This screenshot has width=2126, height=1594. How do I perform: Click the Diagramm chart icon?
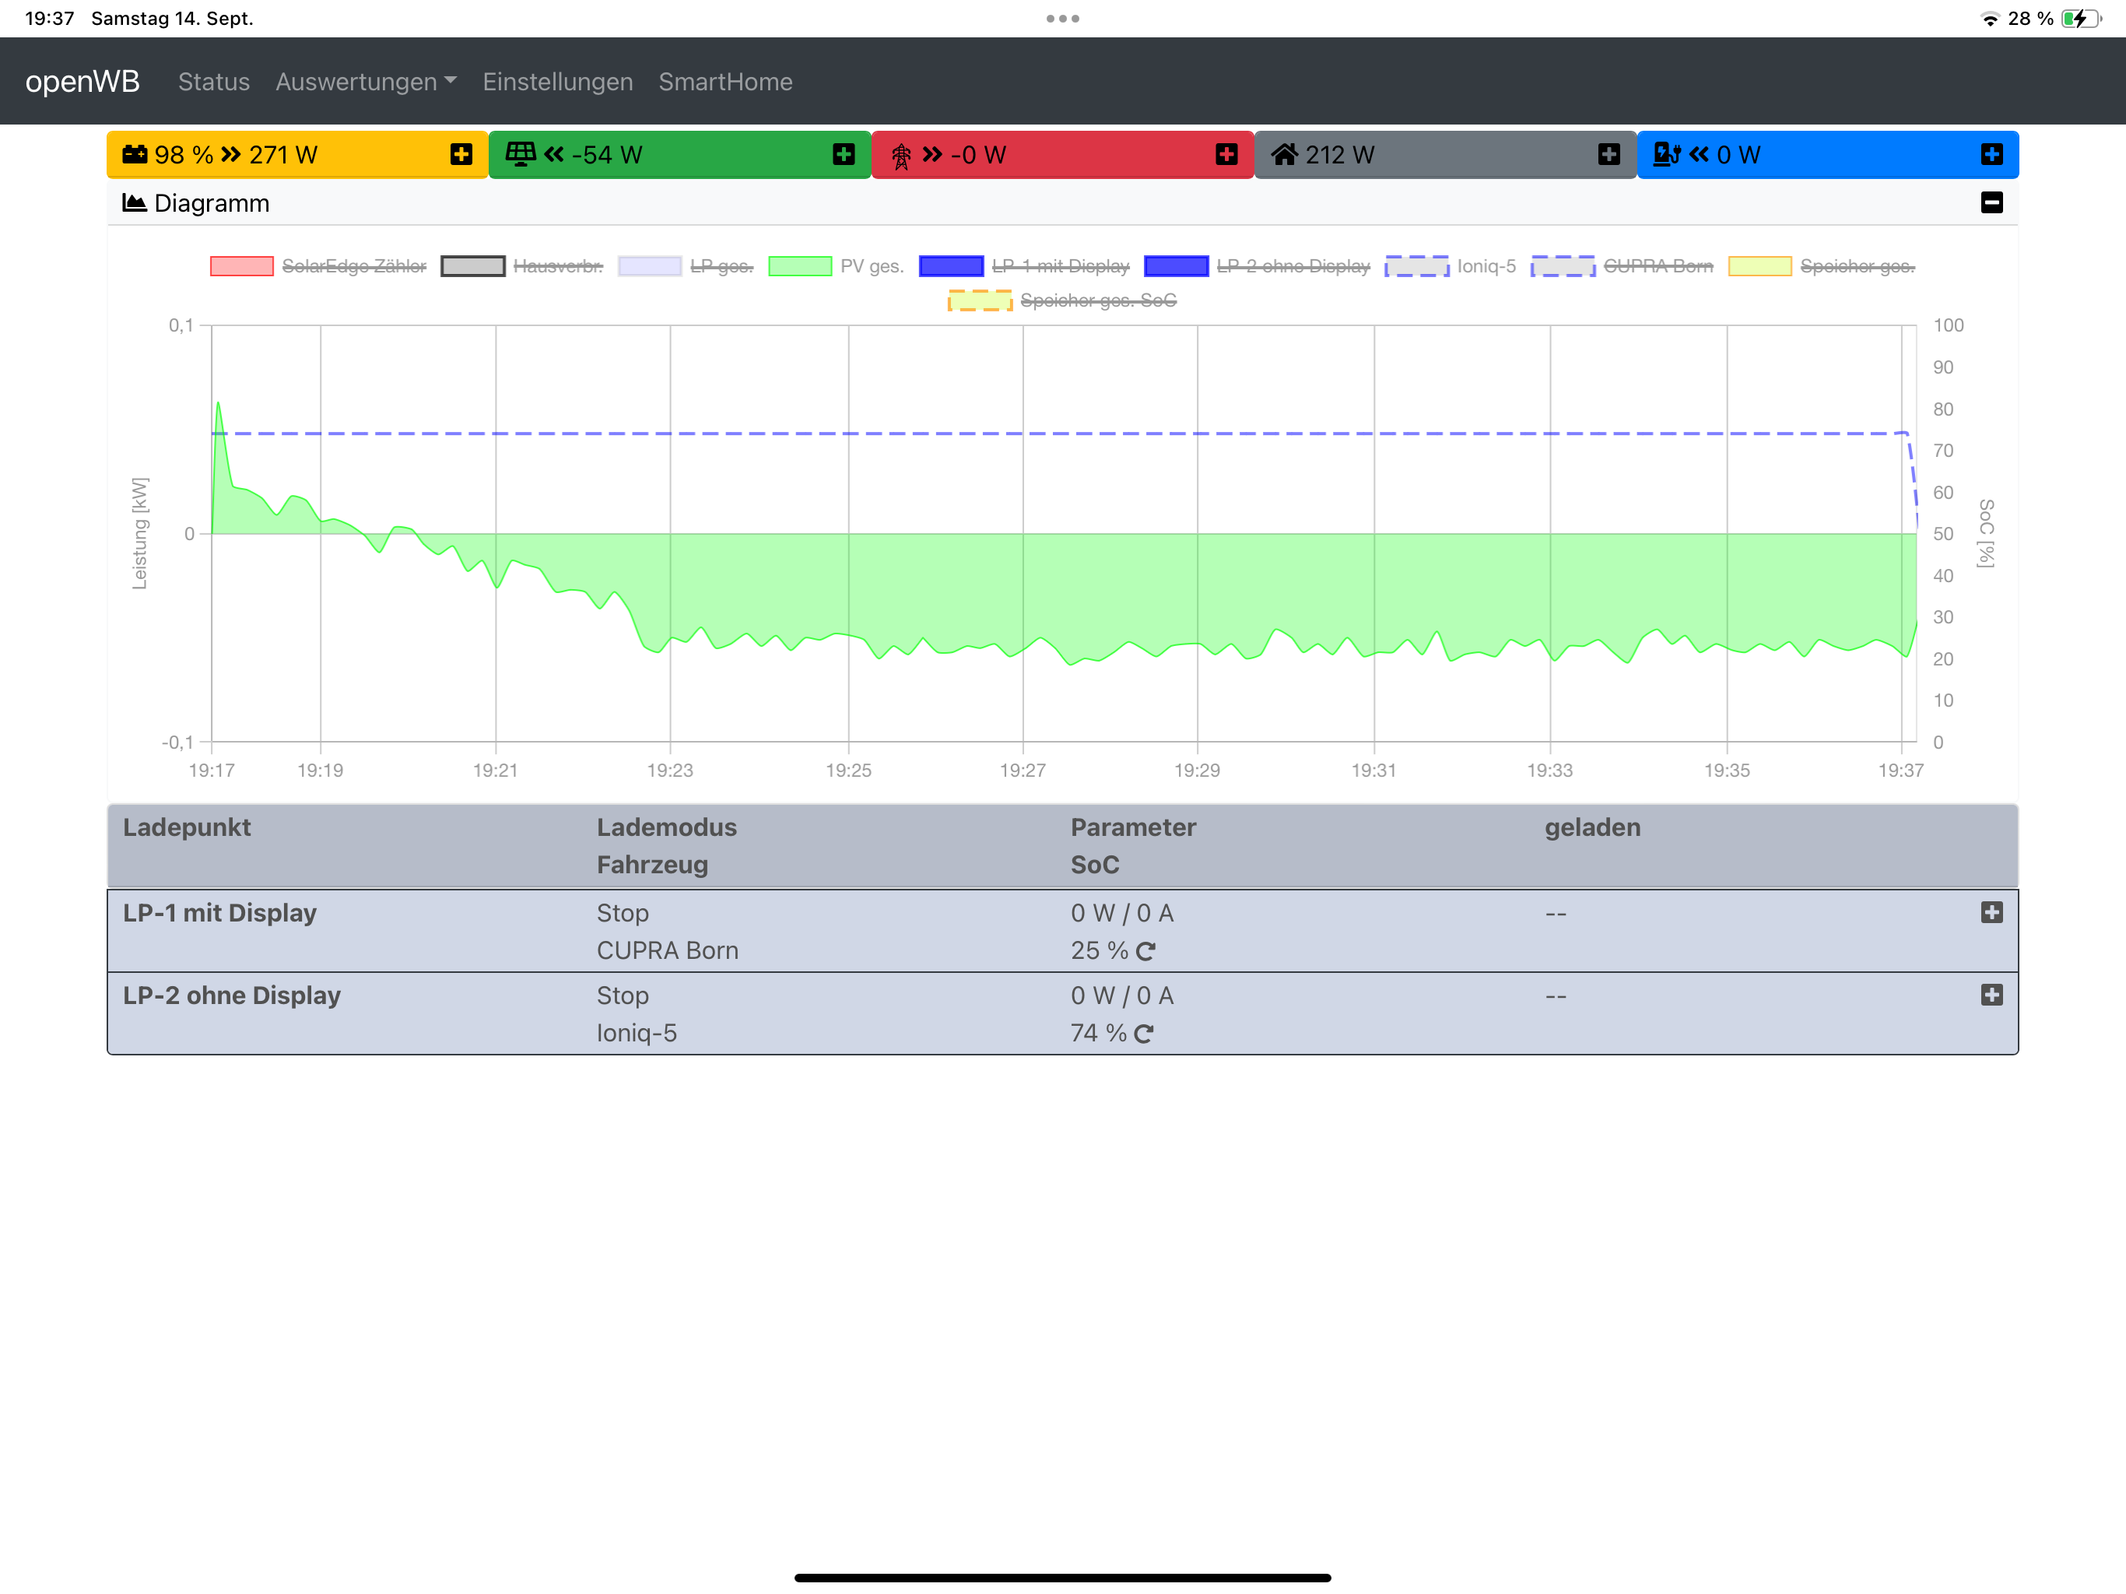coord(135,203)
